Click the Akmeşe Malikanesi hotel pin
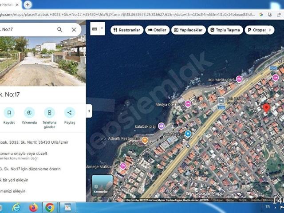Viewport: 284px width, 213px height. (123, 166)
